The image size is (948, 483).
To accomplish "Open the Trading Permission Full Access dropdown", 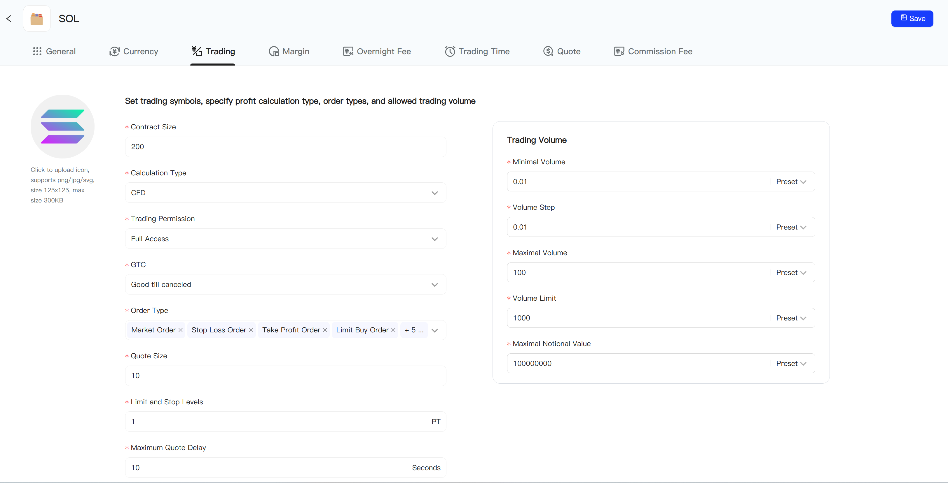I will [286, 239].
